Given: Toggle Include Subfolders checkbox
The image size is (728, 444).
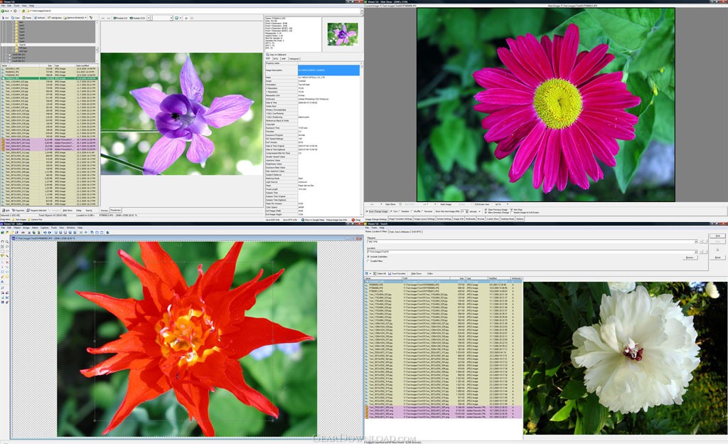Looking at the screenshot, I should coord(368,256).
